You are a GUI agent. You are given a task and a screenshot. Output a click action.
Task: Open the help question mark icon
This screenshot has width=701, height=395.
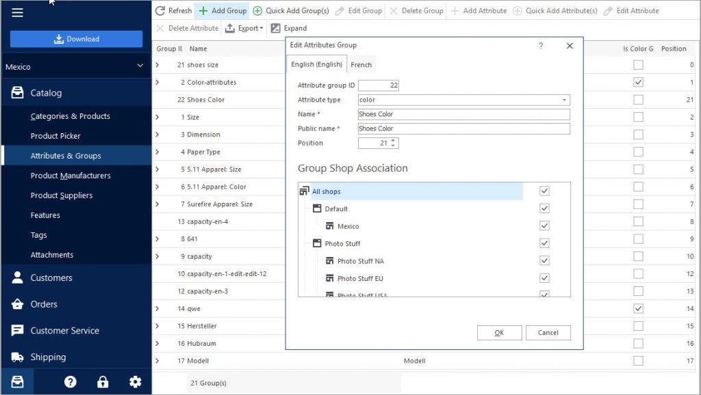pos(70,382)
